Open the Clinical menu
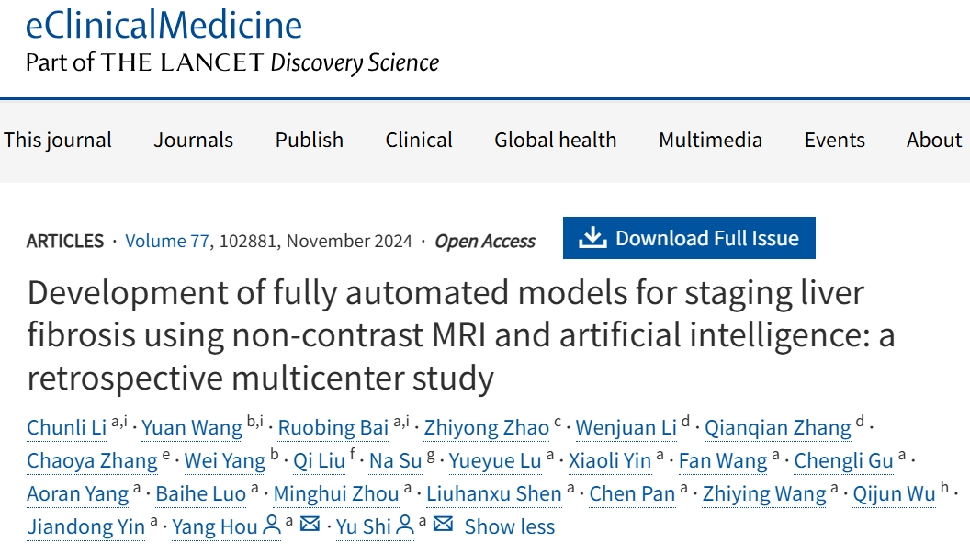Image resolution: width=970 pixels, height=554 pixels. tap(419, 140)
